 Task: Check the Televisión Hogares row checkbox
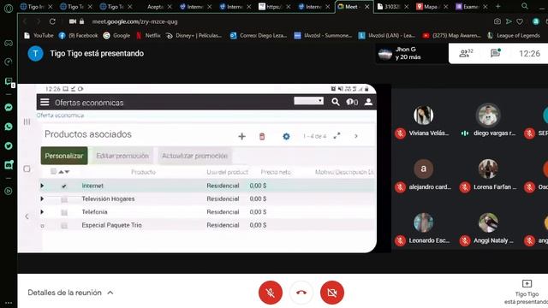[x=64, y=199]
